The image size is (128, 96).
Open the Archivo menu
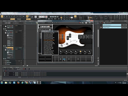pos(3,14)
